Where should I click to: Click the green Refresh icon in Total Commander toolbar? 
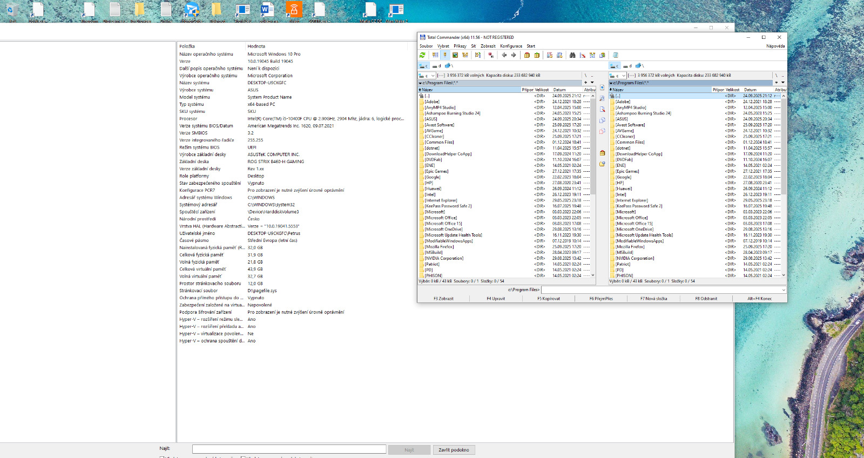point(422,55)
